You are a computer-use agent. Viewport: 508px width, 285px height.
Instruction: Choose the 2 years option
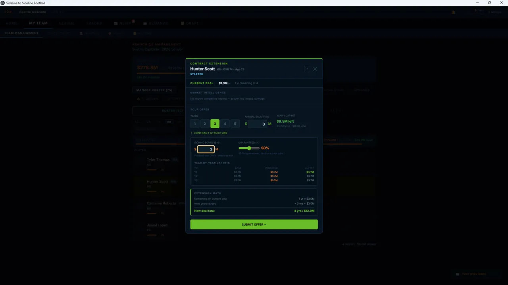click(205, 124)
